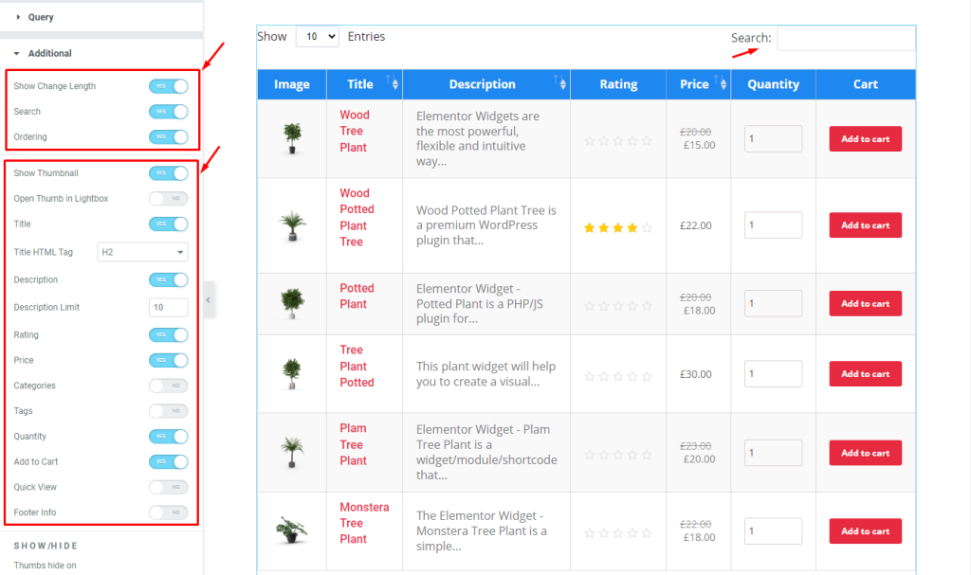The height and width of the screenshot is (575, 971).
Task: Open Potted Plant product thumbnail
Action: [x=292, y=303]
